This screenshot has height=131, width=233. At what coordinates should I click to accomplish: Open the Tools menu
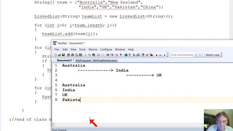82,49
